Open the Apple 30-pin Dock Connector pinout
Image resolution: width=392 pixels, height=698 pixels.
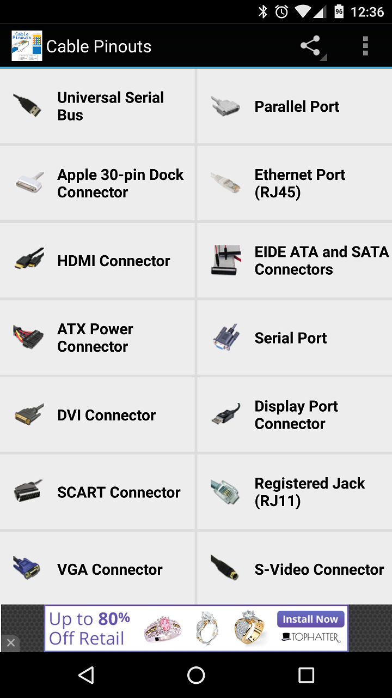point(98,183)
